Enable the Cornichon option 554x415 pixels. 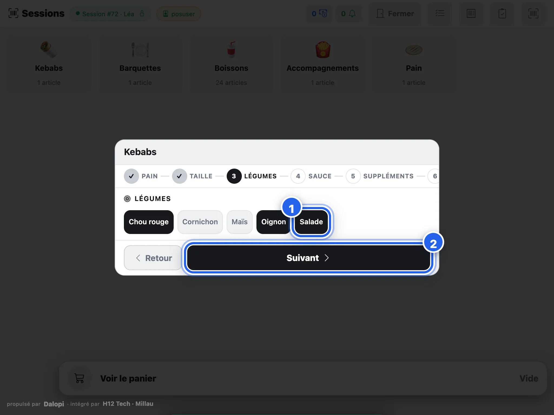pos(200,222)
